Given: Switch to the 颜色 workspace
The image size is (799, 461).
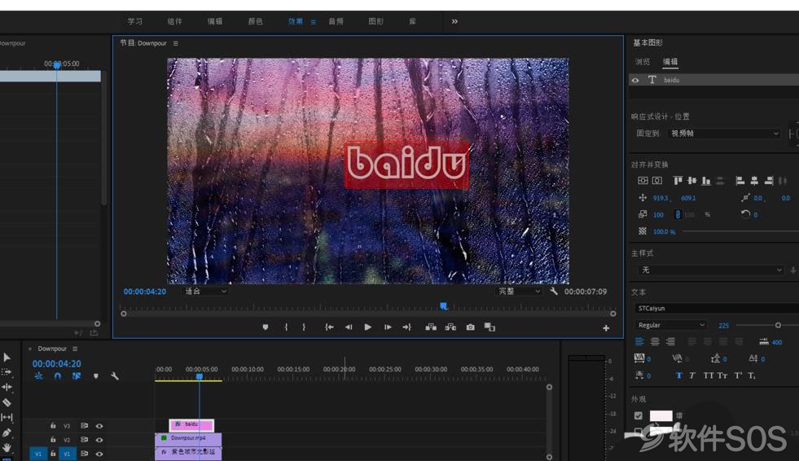Looking at the screenshot, I should point(255,21).
